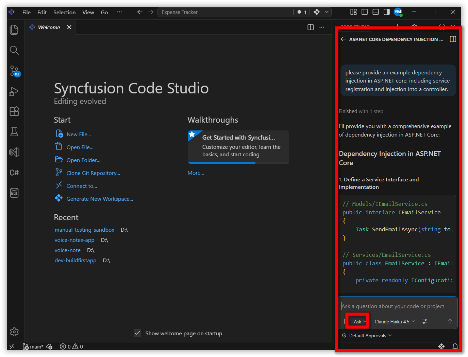Toggle Show welcome page on startup checkbox
Screen dimensions: 468x357
137,333
